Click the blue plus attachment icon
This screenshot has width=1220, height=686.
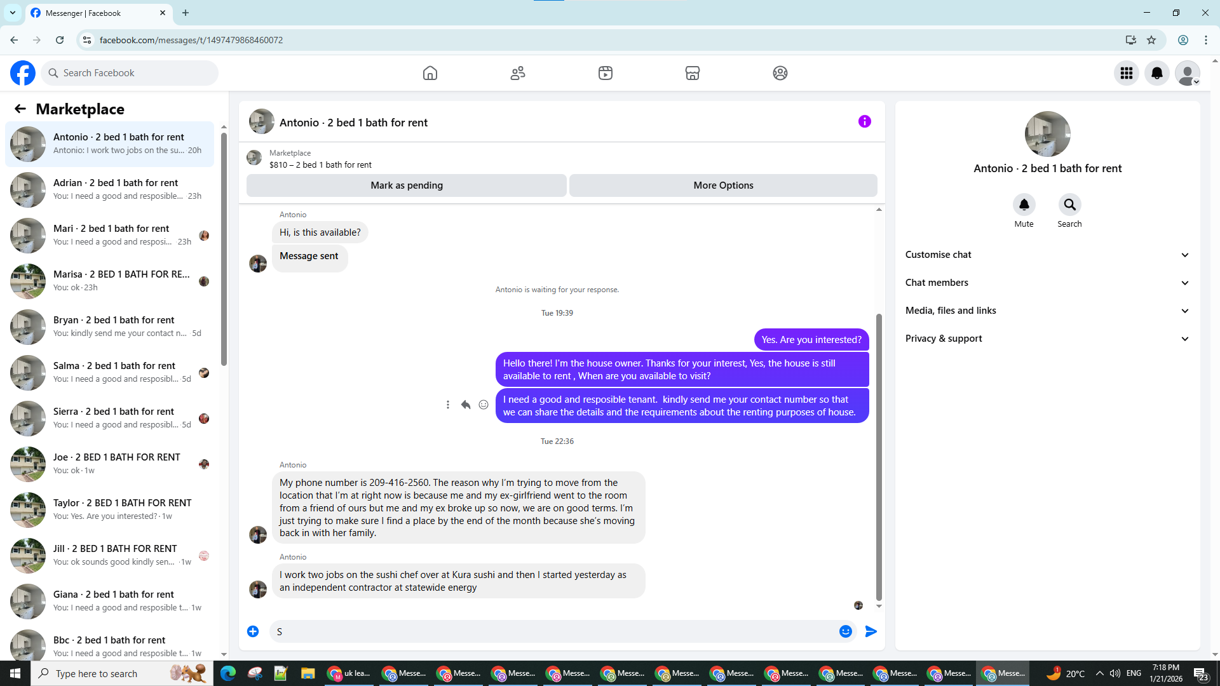(253, 631)
